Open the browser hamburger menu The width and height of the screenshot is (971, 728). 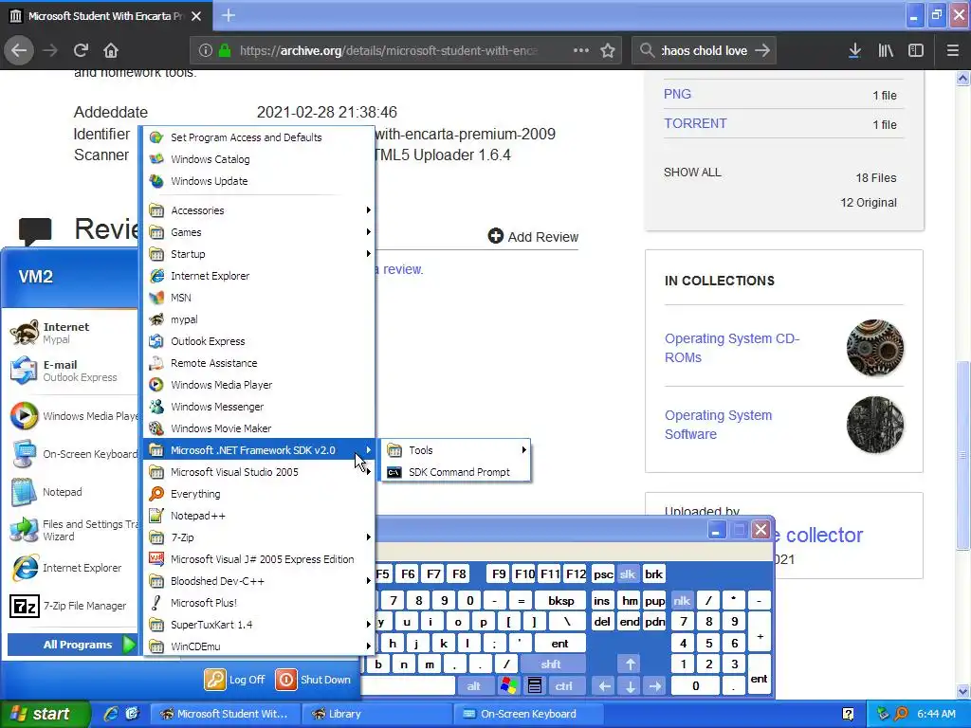click(953, 50)
